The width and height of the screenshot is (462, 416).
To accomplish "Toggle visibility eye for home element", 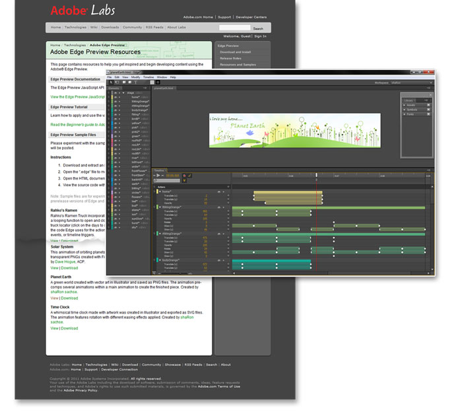I will click(x=115, y=97).
